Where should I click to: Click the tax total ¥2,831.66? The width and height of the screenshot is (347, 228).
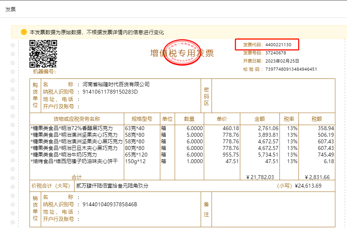pyautogui.click(x=317, y=177)
